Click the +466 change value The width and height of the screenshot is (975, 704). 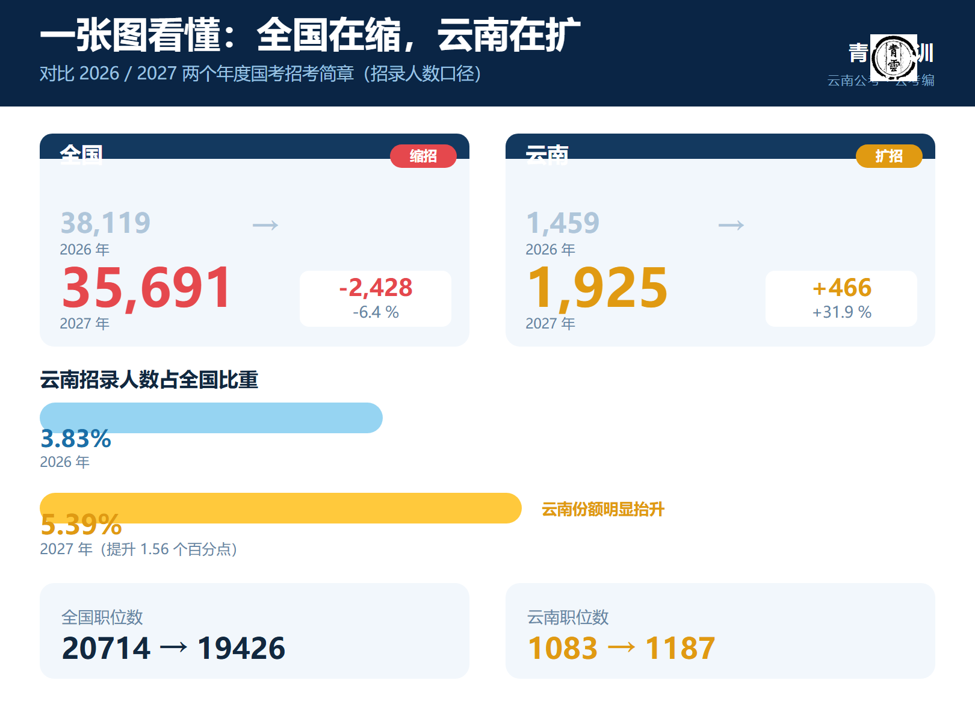pos(841,288)
